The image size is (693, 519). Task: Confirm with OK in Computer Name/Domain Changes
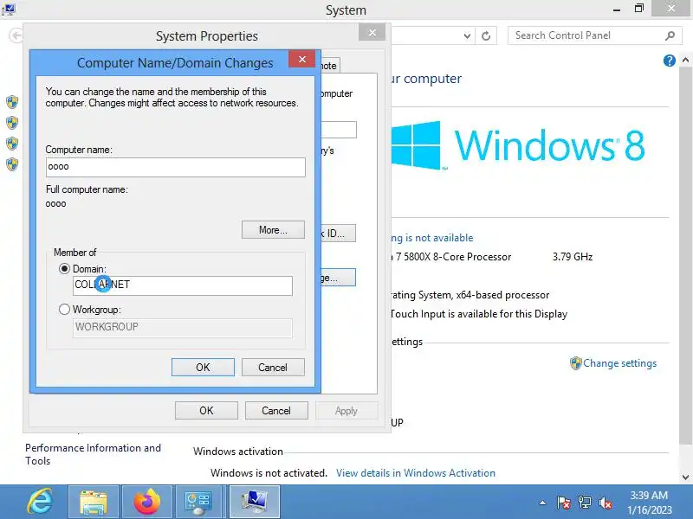pos(203,367)
